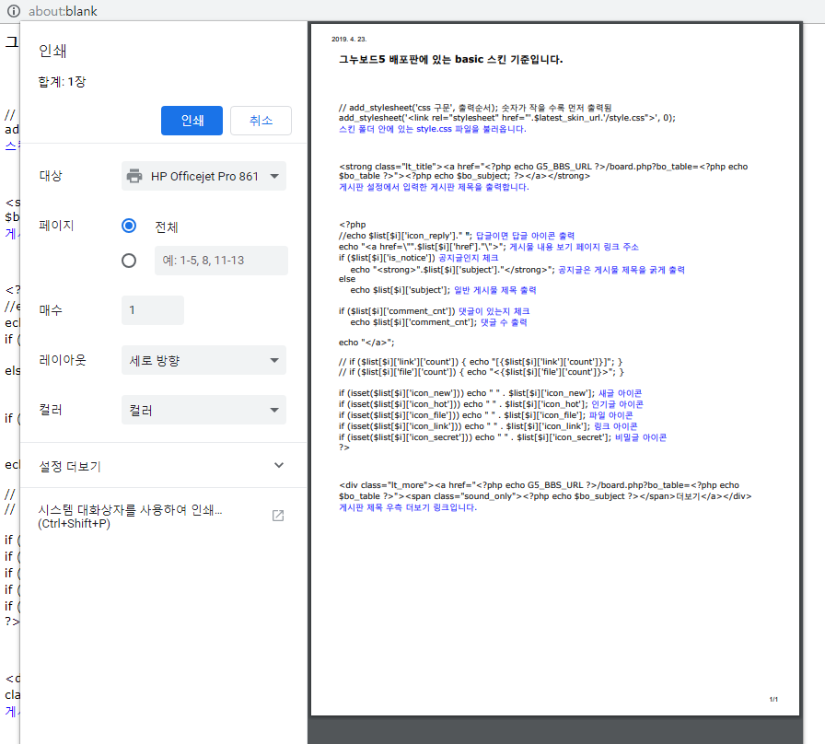Open the 컬러 dropdown
825x744 pixels.
203,410
